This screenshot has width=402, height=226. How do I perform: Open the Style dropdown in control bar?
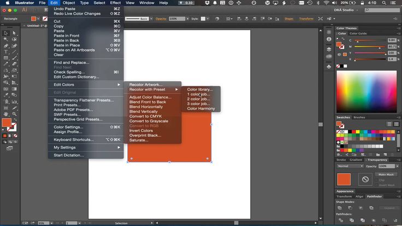pyautogui.click(x=208, y=19)
